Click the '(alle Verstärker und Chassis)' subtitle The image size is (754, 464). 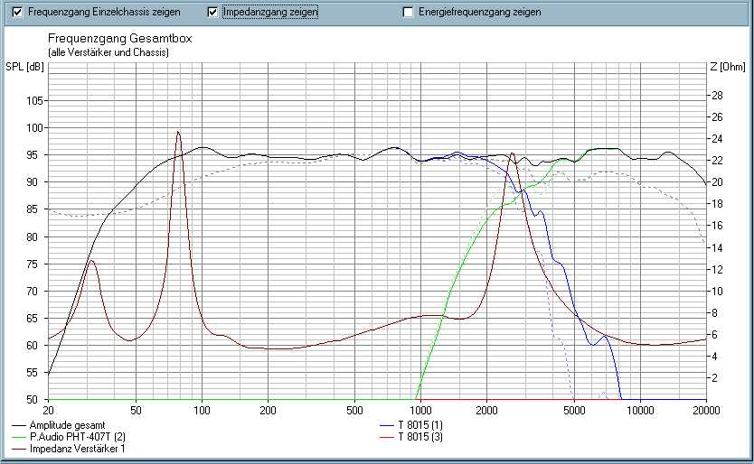pos(108,52)
